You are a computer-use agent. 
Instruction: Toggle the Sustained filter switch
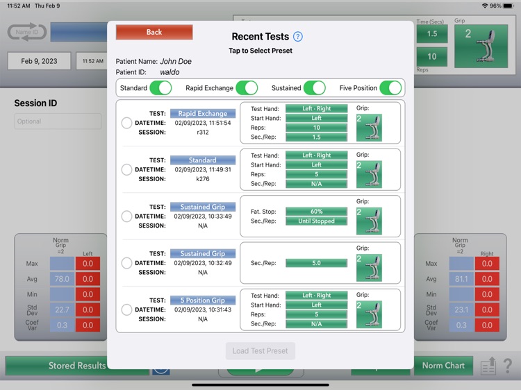click(314, 88)
